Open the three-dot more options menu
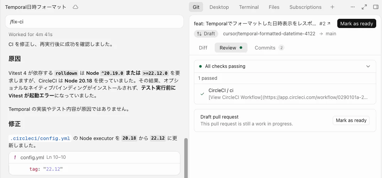Viewport: 382px width, 178px height. tap(353, 7)
